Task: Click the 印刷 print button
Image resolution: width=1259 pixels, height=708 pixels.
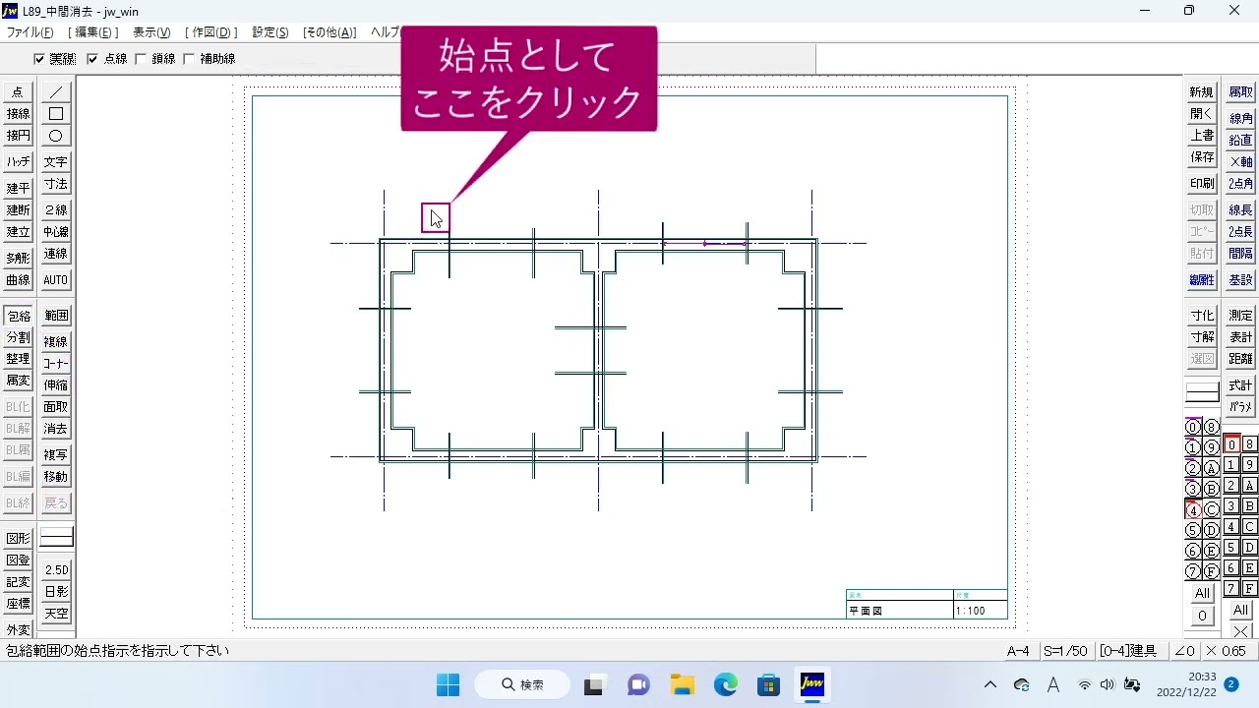Action: pyautogui.click(x=1202, y=184)
